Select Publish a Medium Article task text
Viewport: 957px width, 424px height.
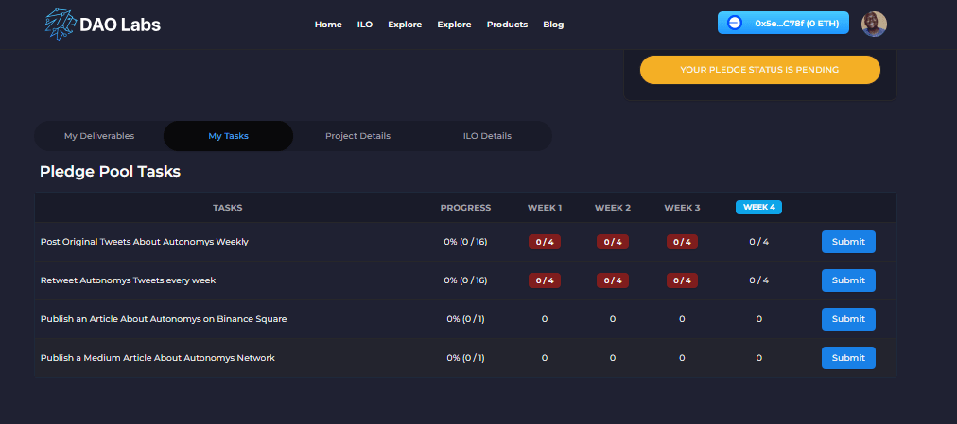coord(158,358)
